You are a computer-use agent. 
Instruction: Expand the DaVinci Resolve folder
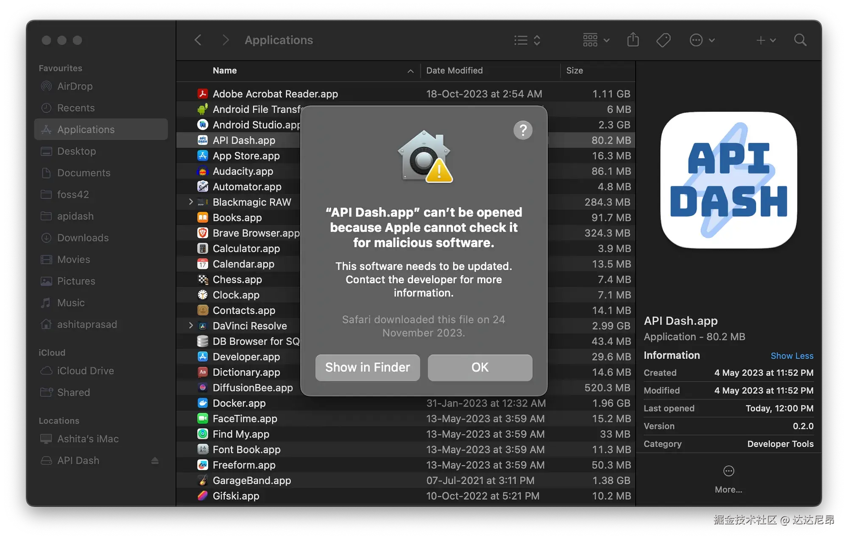pyautogui.click(x=191, y=326)
